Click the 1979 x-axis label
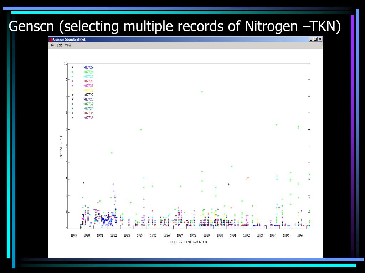Image resolution: width=365 pixels, height=273 pixels. (x=73, y=235)
